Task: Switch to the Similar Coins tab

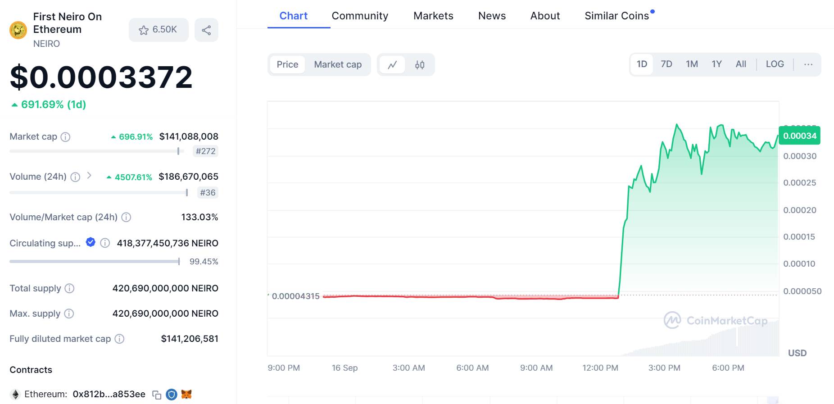Action: pos(616,16)
